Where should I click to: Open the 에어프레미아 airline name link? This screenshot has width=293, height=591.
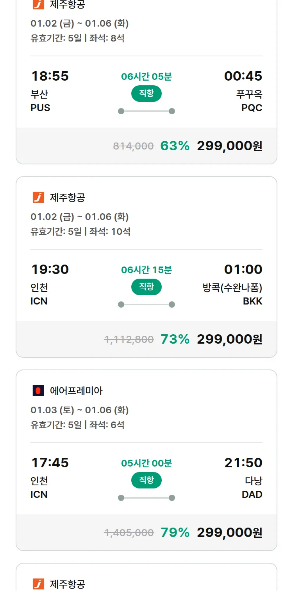(x=76, y=391)
